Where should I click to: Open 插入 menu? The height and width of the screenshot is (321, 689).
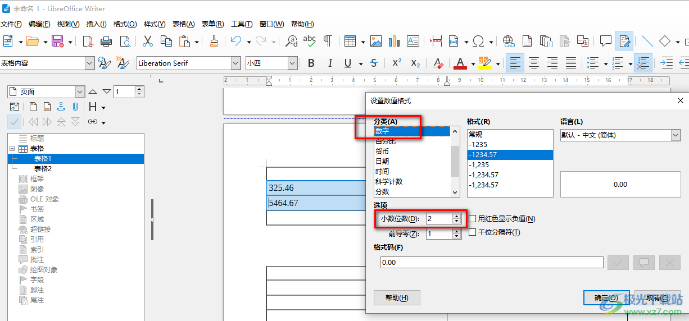coord(97,24)
